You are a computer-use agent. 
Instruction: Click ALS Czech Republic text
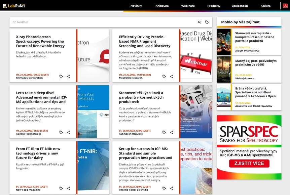coord(131,134)
